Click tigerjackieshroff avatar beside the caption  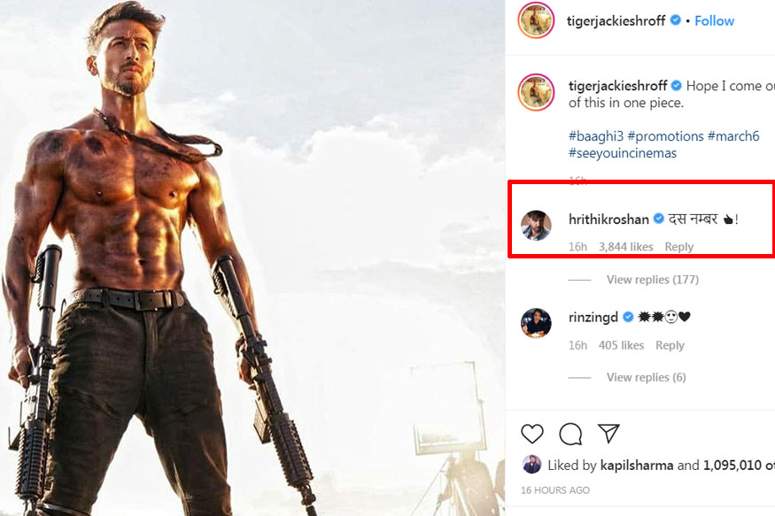click(536, 93)
